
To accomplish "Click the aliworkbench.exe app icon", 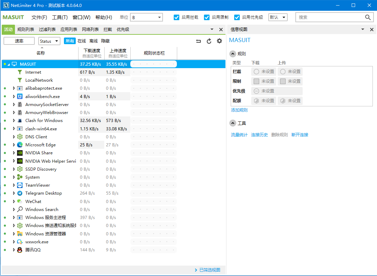I will point(20,97).
